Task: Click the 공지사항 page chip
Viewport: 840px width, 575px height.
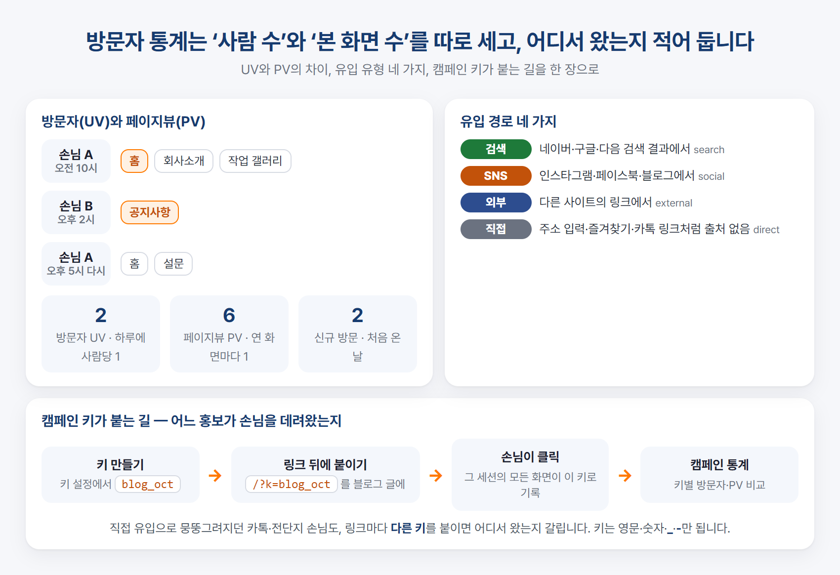Action: [150, 212]
